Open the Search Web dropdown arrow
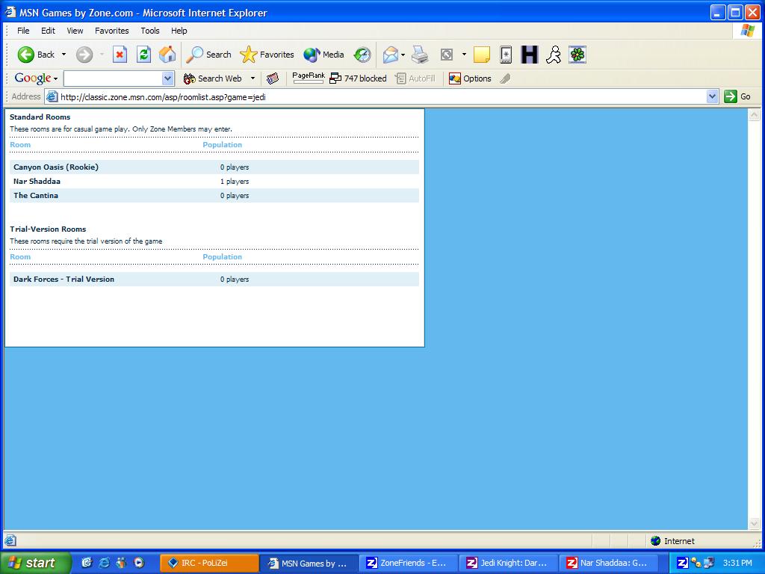Viewport: 765px width, 574px height. coord(253,78)
